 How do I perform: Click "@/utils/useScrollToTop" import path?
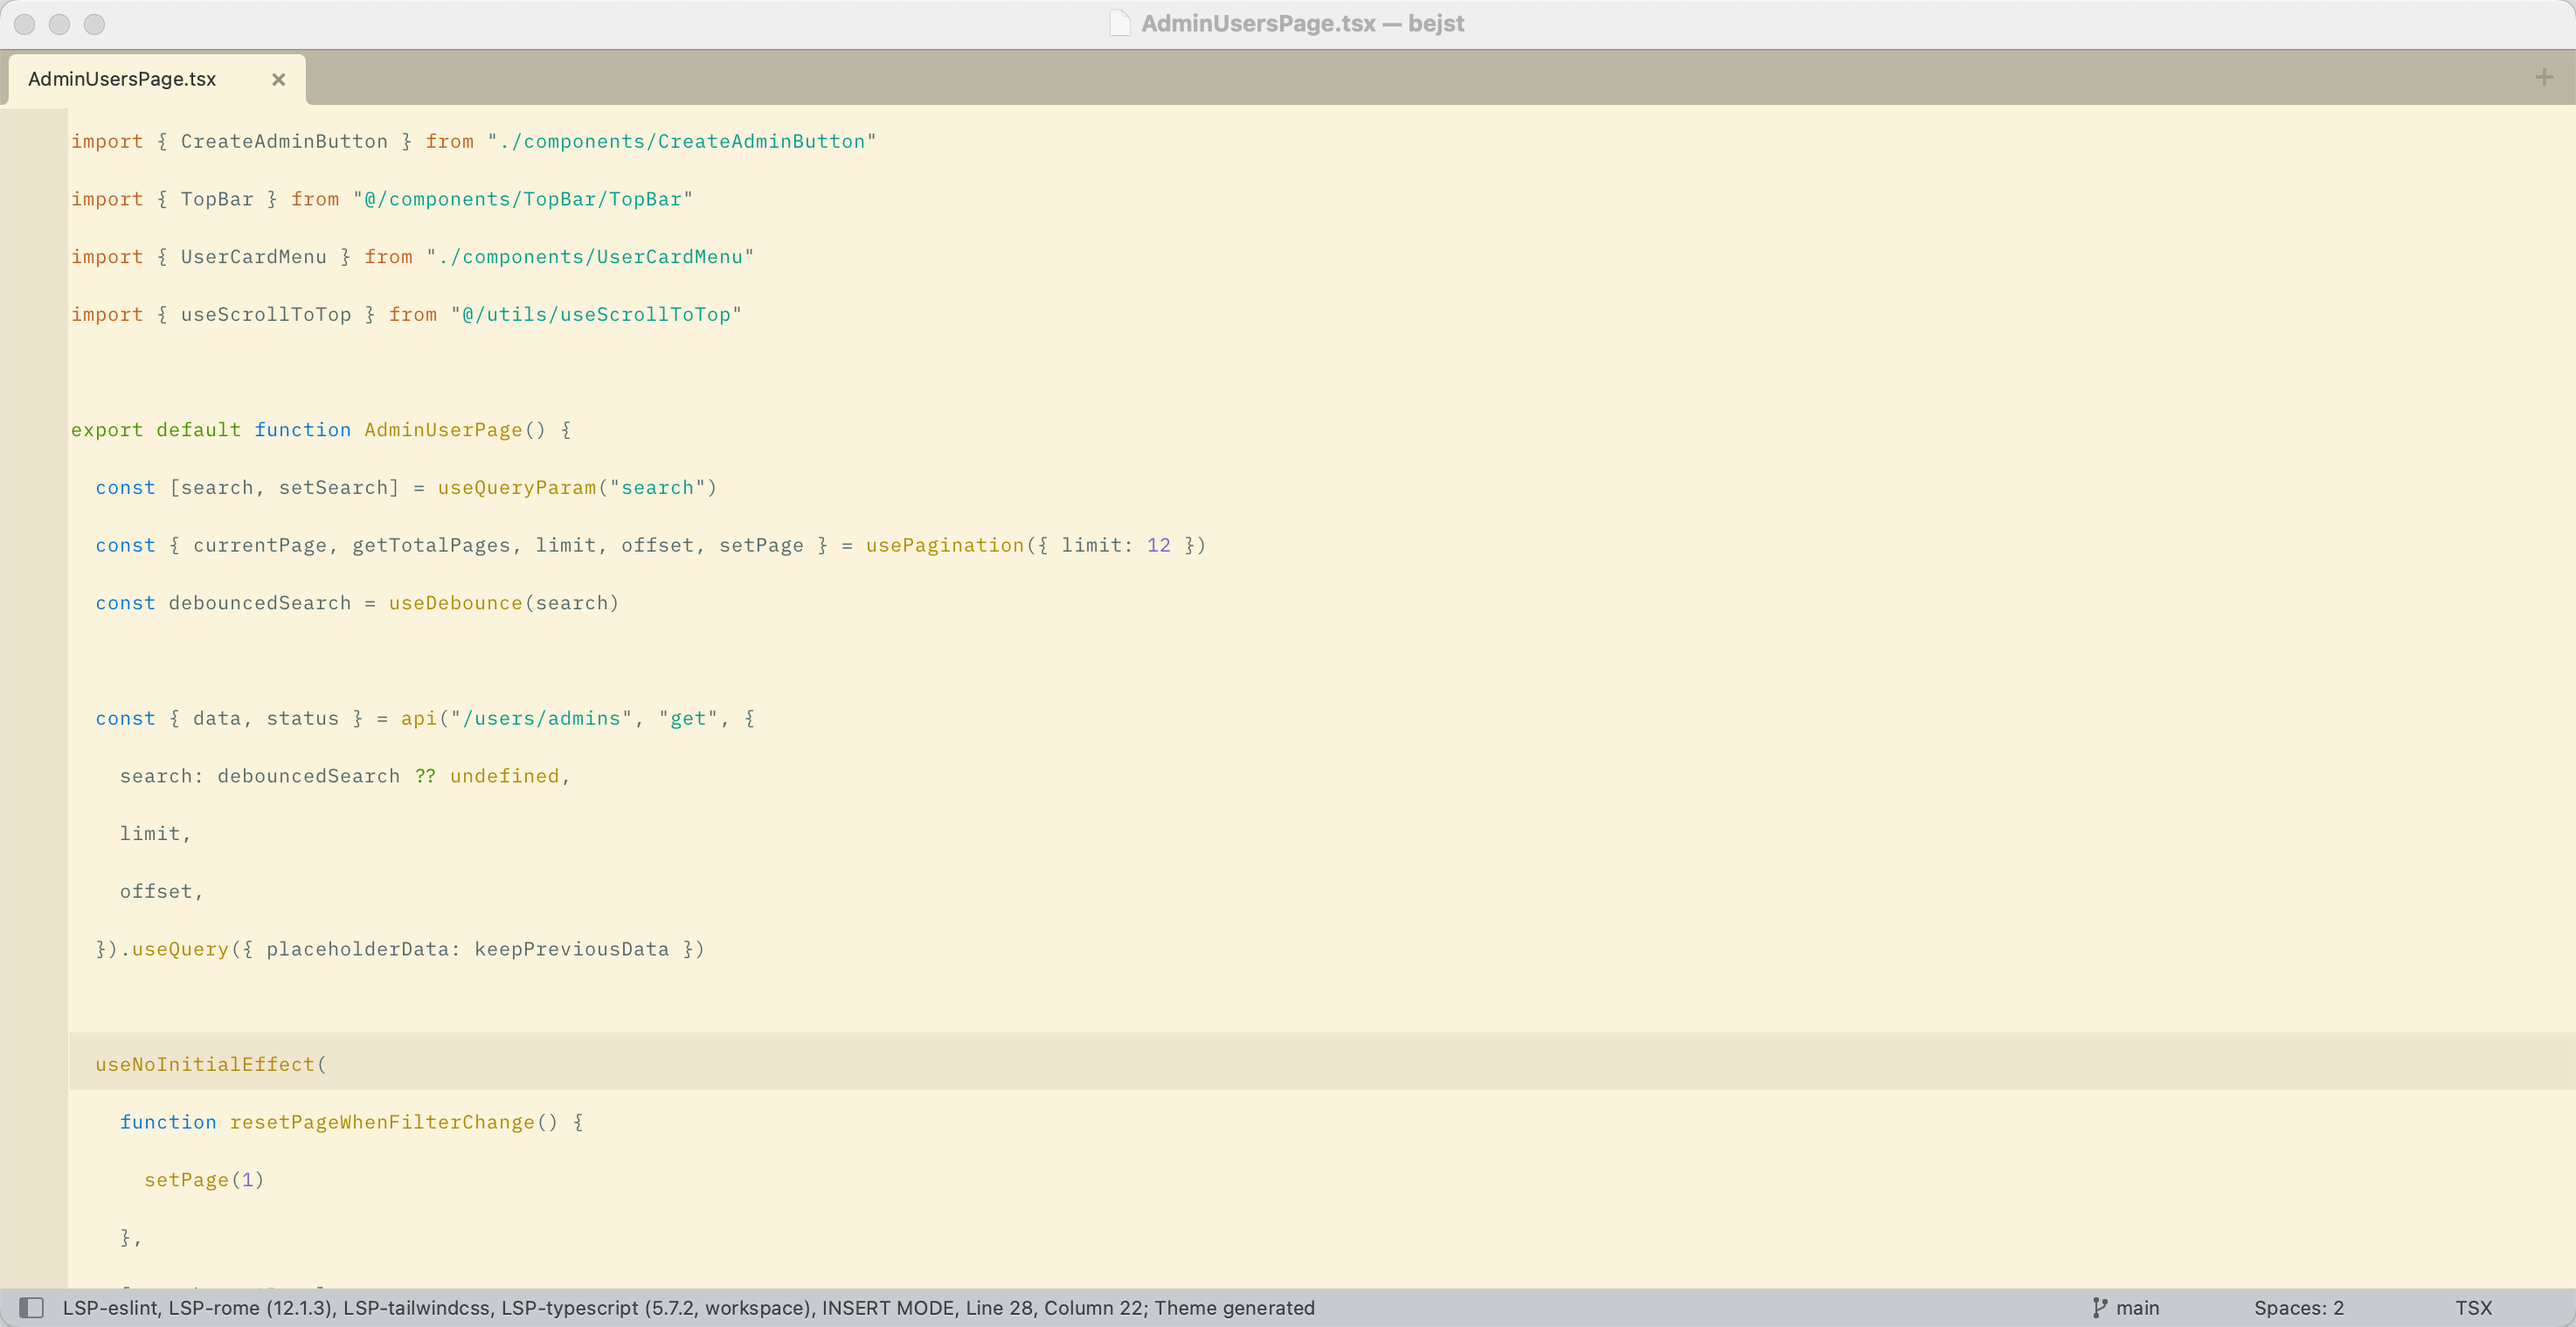click(596, 314)
